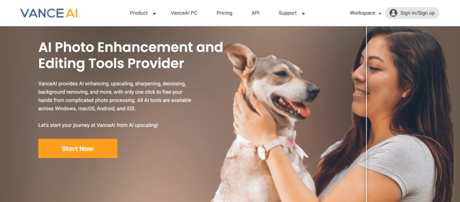This screenshot has height=202, width=460.
Task: Go to the VanceAI PC page
Action: [184, 13]
